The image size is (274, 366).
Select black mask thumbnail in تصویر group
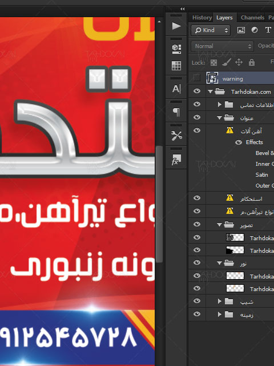pos(235,250)
